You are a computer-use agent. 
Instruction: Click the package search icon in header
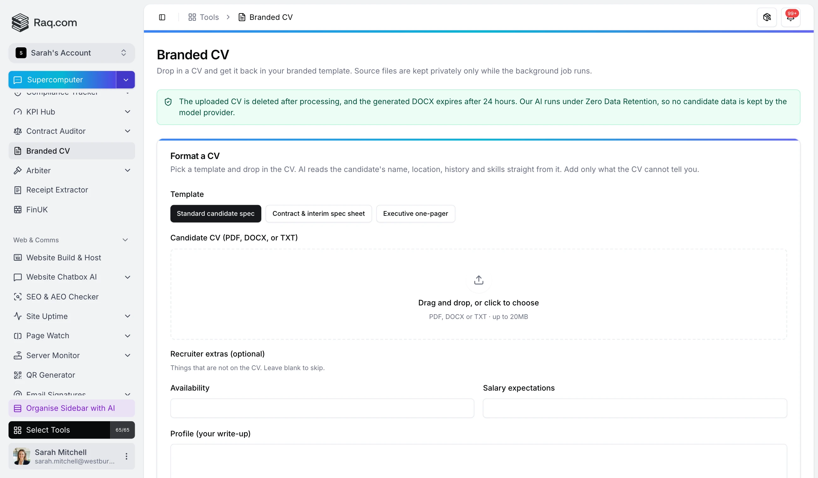[767, 17]
